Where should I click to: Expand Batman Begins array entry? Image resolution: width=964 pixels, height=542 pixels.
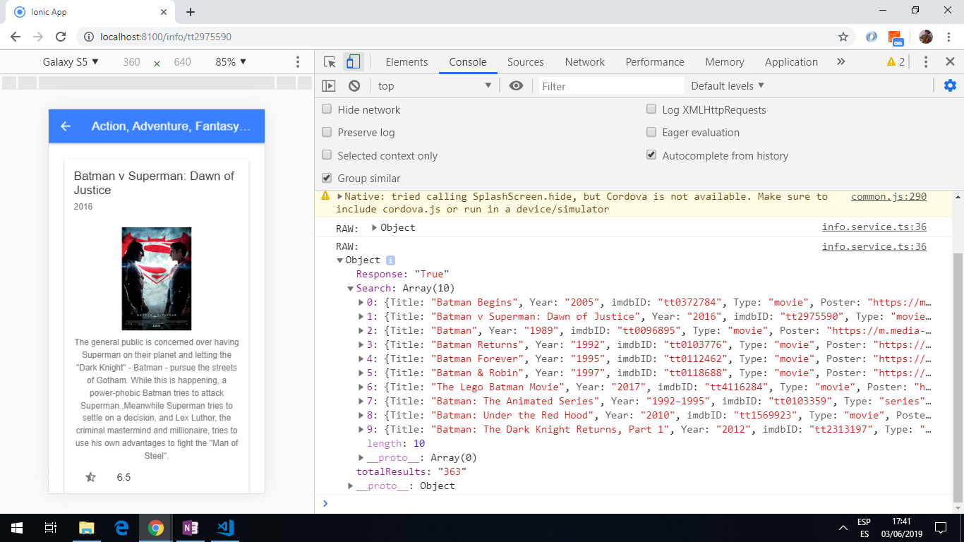(x=361, y=303)
